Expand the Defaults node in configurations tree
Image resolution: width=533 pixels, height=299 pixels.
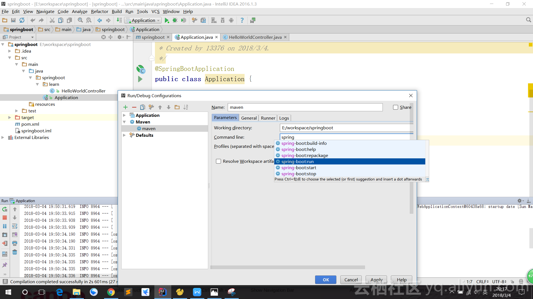coord(124,135)
